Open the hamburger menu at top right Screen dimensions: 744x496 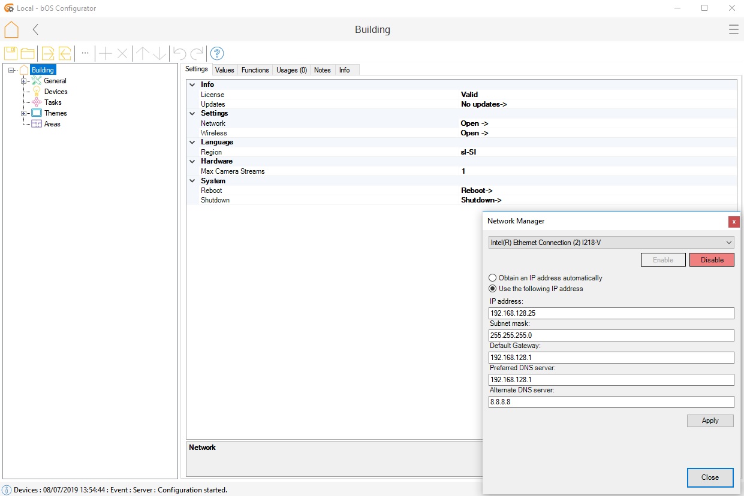click(x=733, y=29)
